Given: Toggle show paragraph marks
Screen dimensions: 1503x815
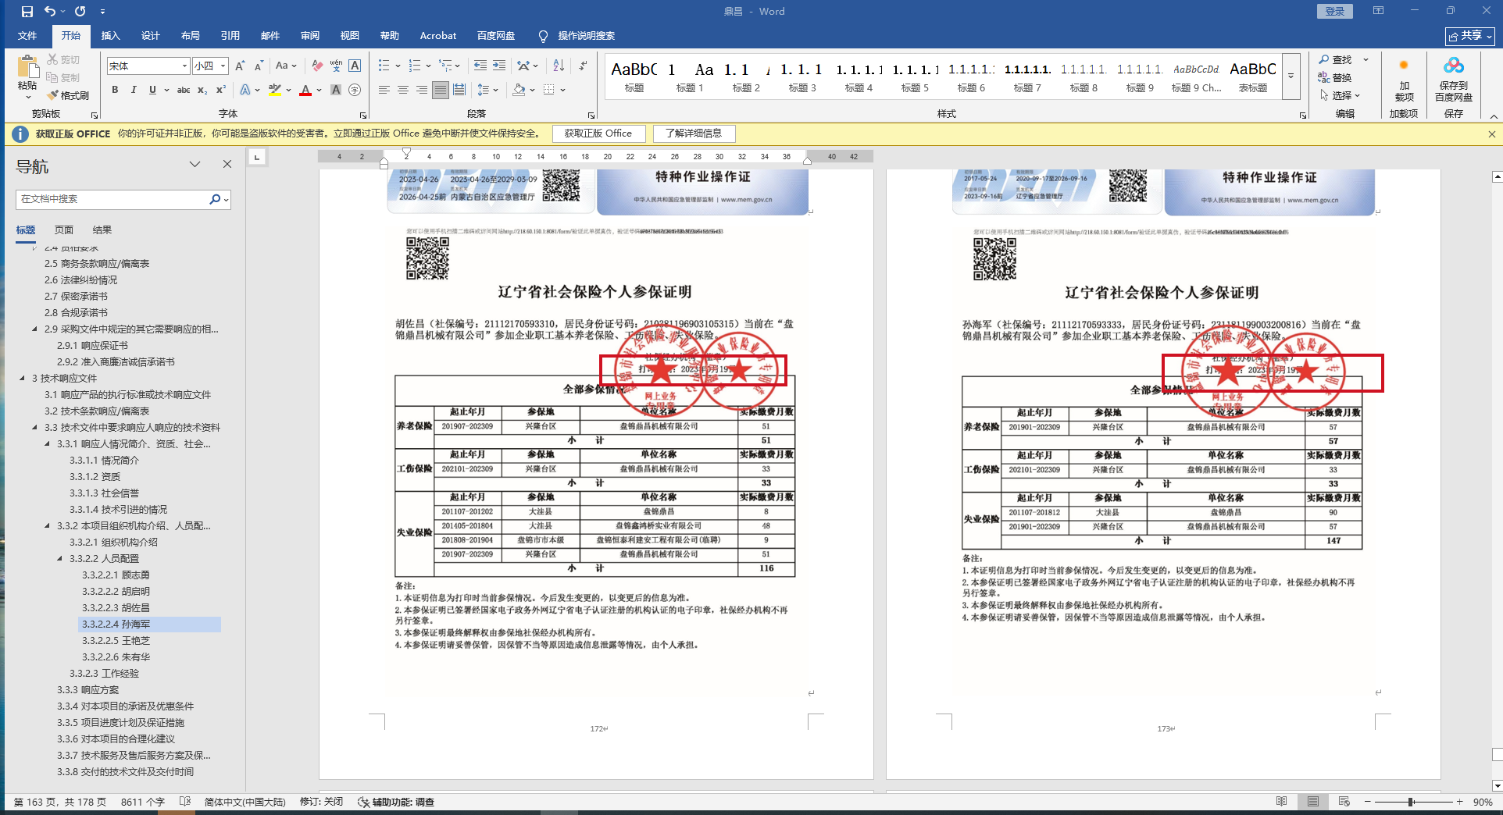Looking at the screenshot, I should coord(583,66).
